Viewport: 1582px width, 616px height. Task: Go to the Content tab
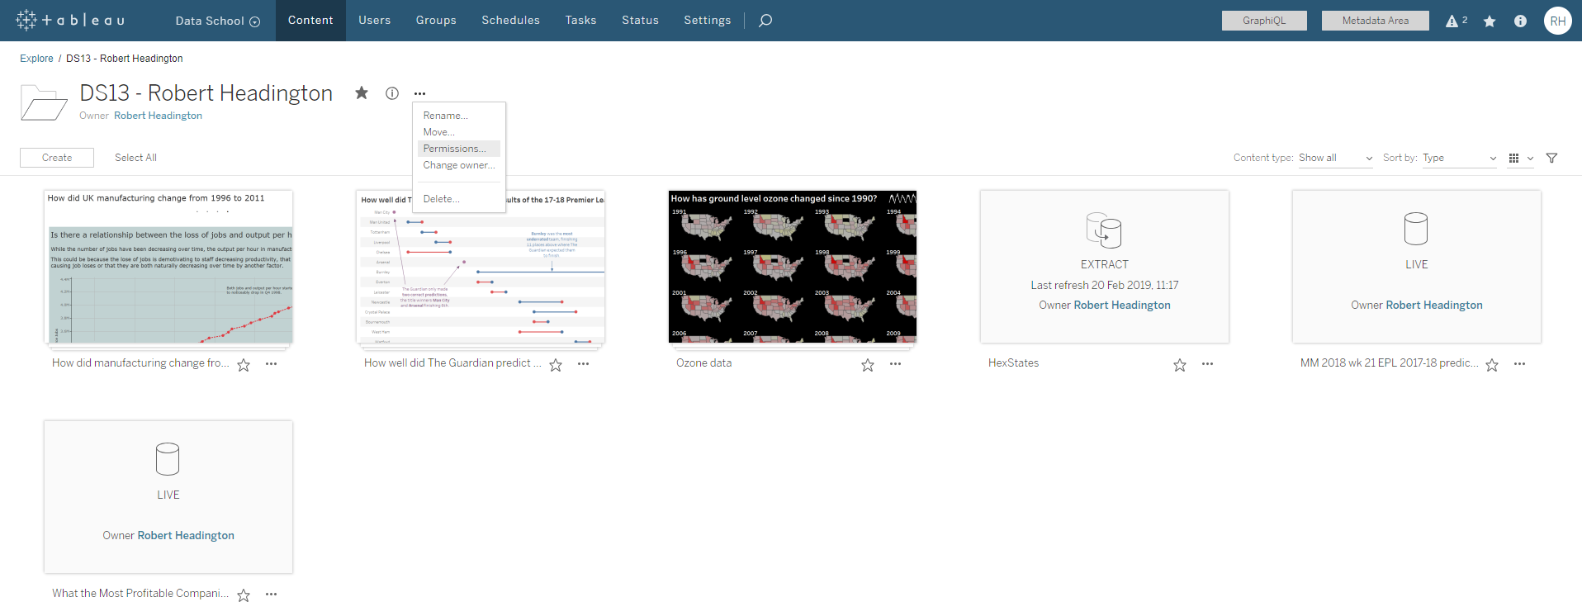(310, 21)
